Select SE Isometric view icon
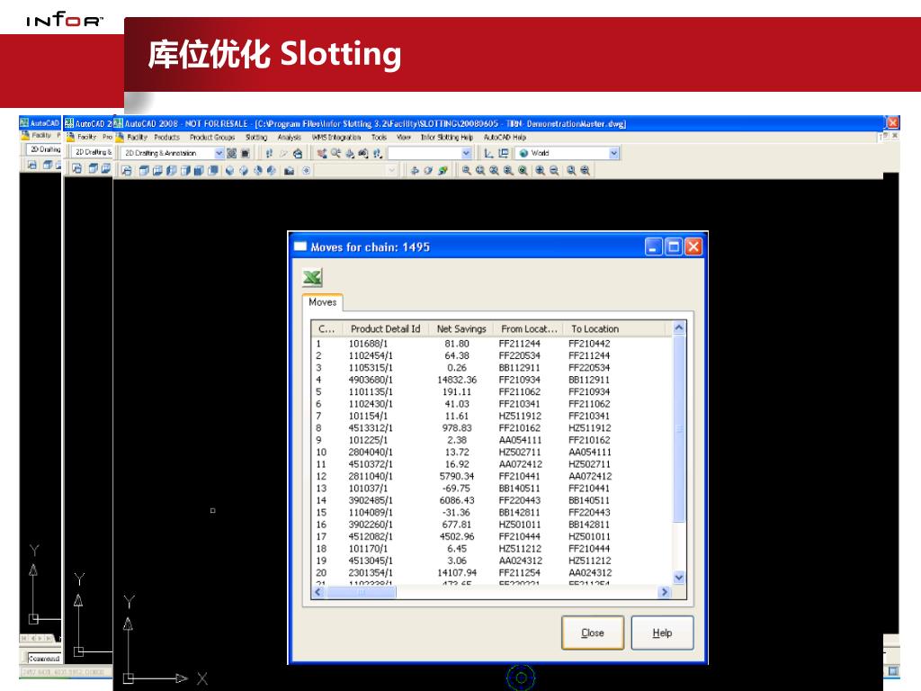 244,170
